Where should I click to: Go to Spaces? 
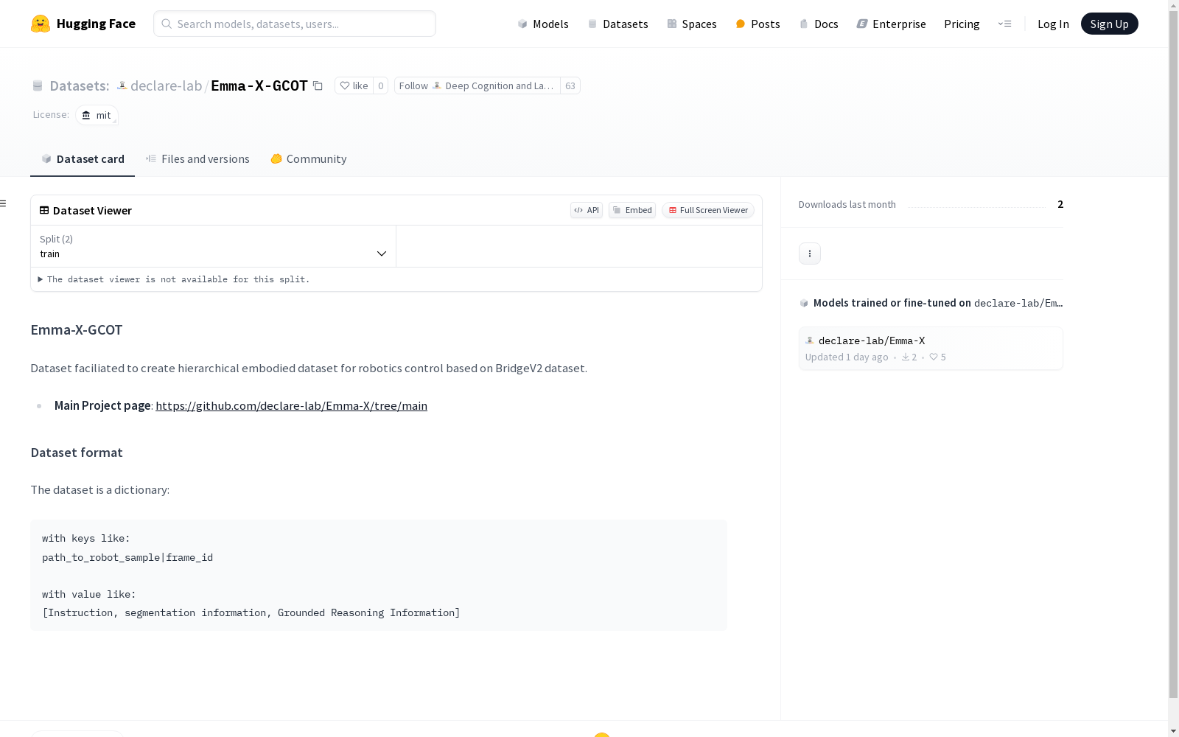coord(692,24)
